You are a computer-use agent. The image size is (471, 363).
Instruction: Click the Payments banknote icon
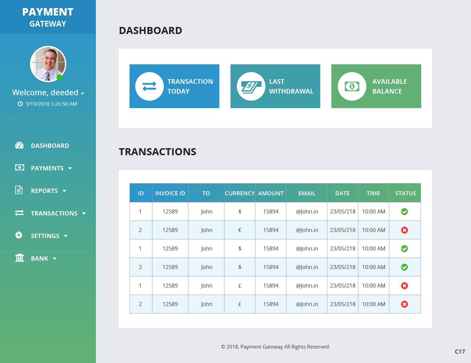coord(20,168)
